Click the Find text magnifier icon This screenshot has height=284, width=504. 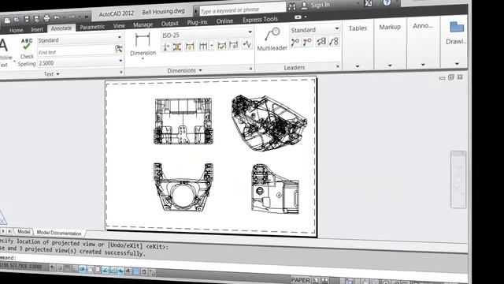[x=118, y=49]
